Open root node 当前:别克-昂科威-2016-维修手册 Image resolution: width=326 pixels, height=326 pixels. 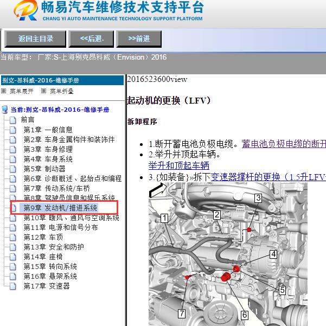tap(60, 110)
